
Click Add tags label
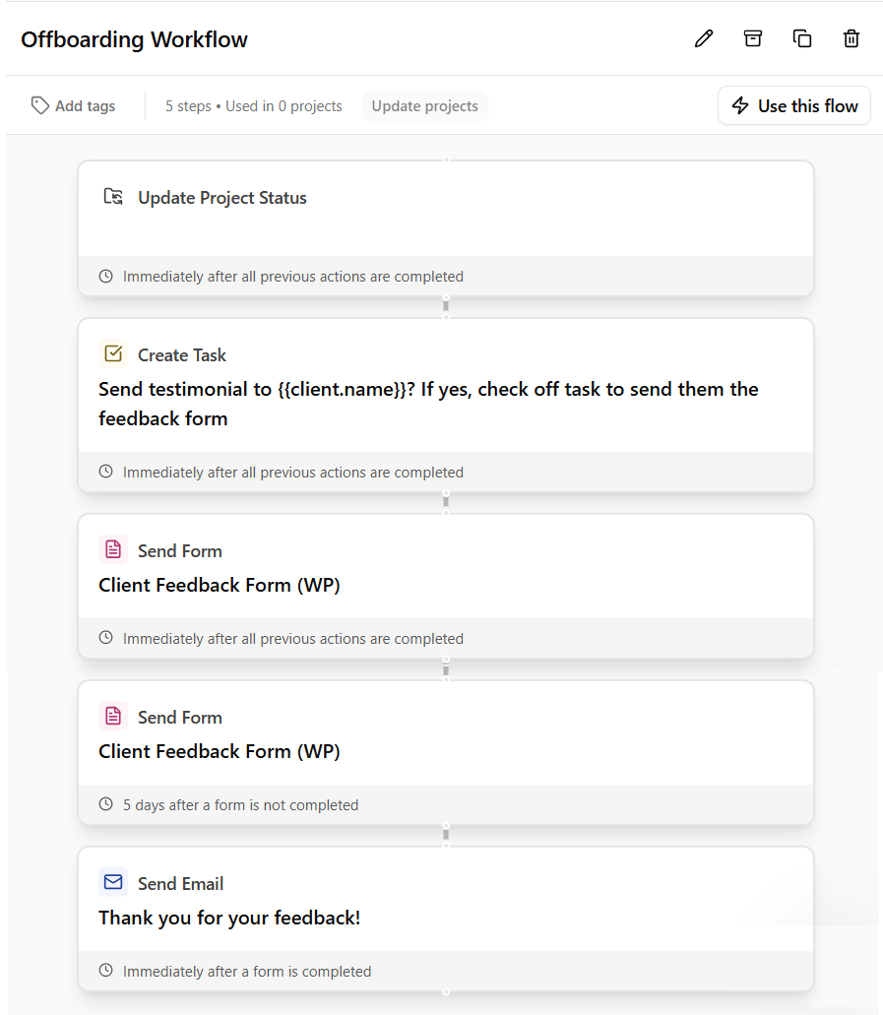85,106
